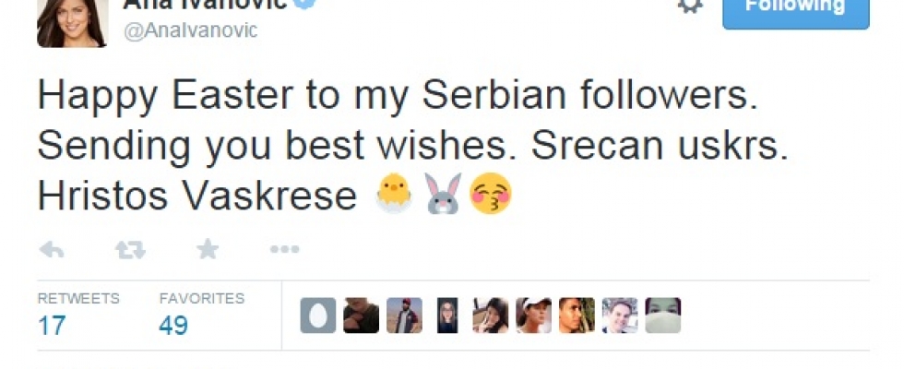
Task: Select the avatar wearing a white cap
Action: coord(534,315)
